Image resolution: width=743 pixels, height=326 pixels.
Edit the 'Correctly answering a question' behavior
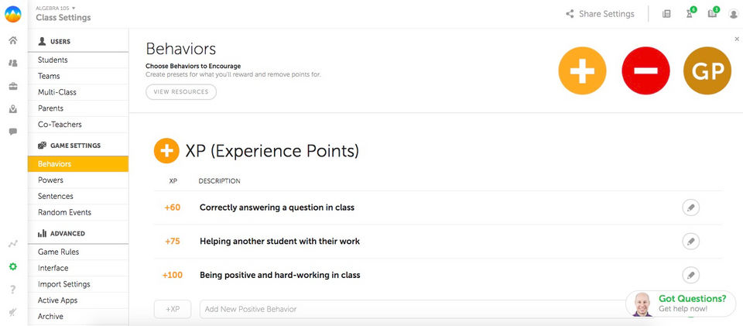point(690,208)
